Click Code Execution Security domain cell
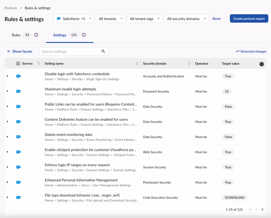 [x=160, y=198]
